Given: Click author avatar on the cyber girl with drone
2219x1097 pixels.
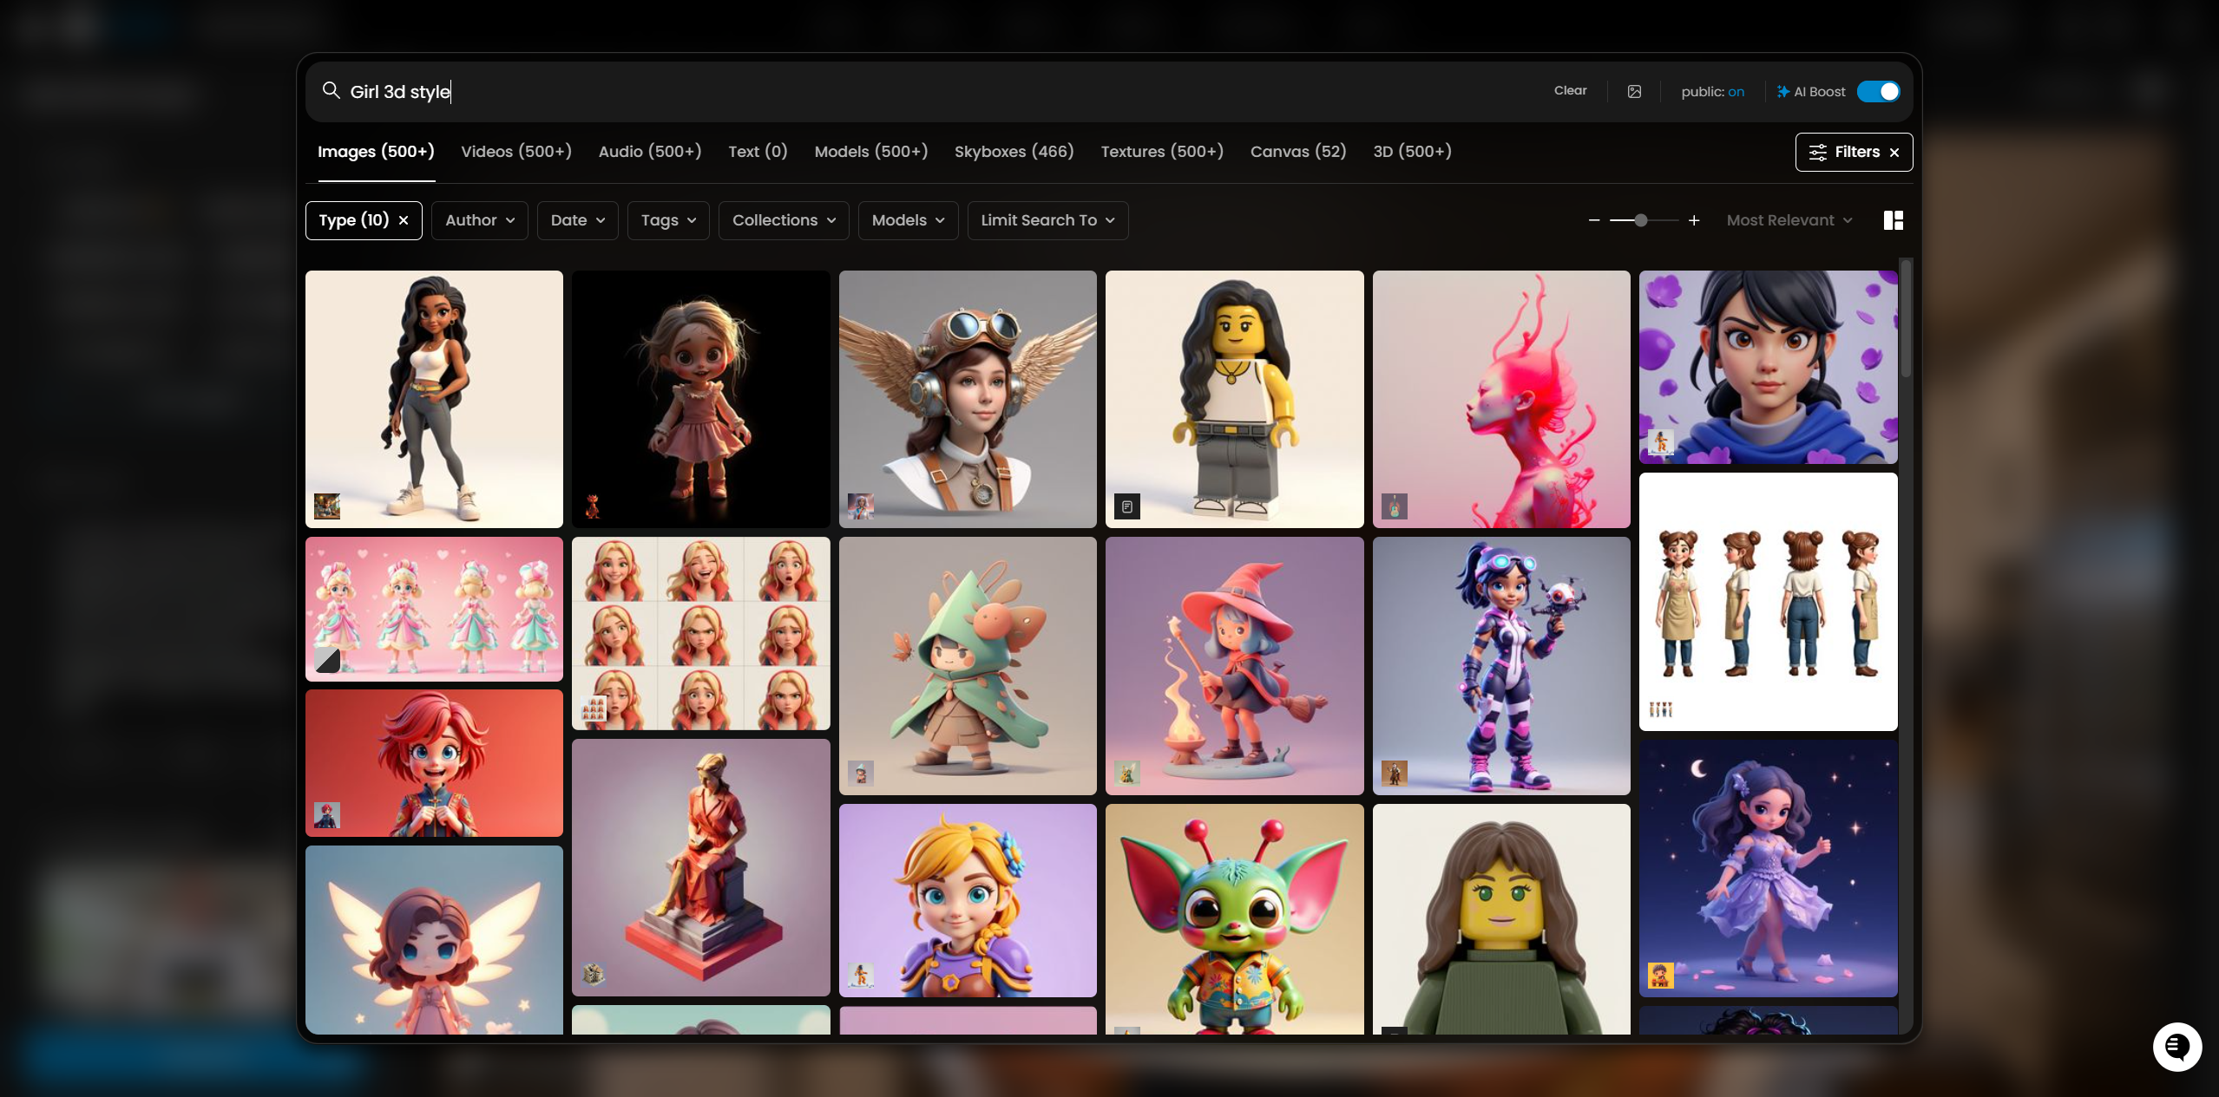Looking at the screenshot, I should [1395, 773].
